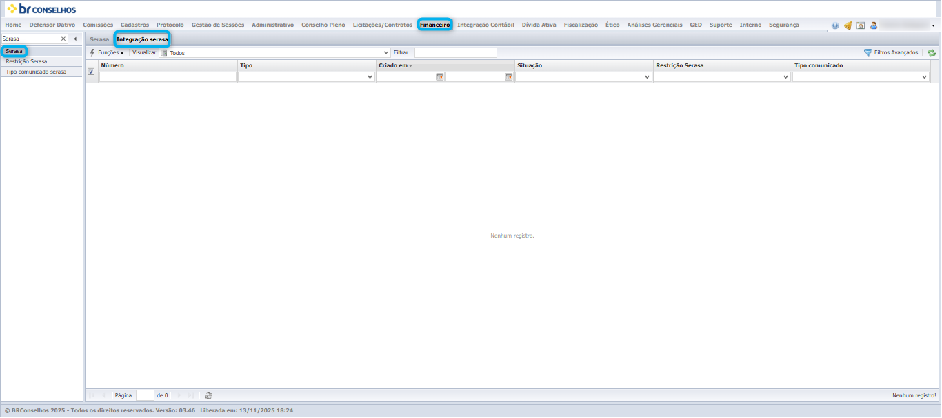Open the Visualizar Todos combo box

tap(275, 53)
